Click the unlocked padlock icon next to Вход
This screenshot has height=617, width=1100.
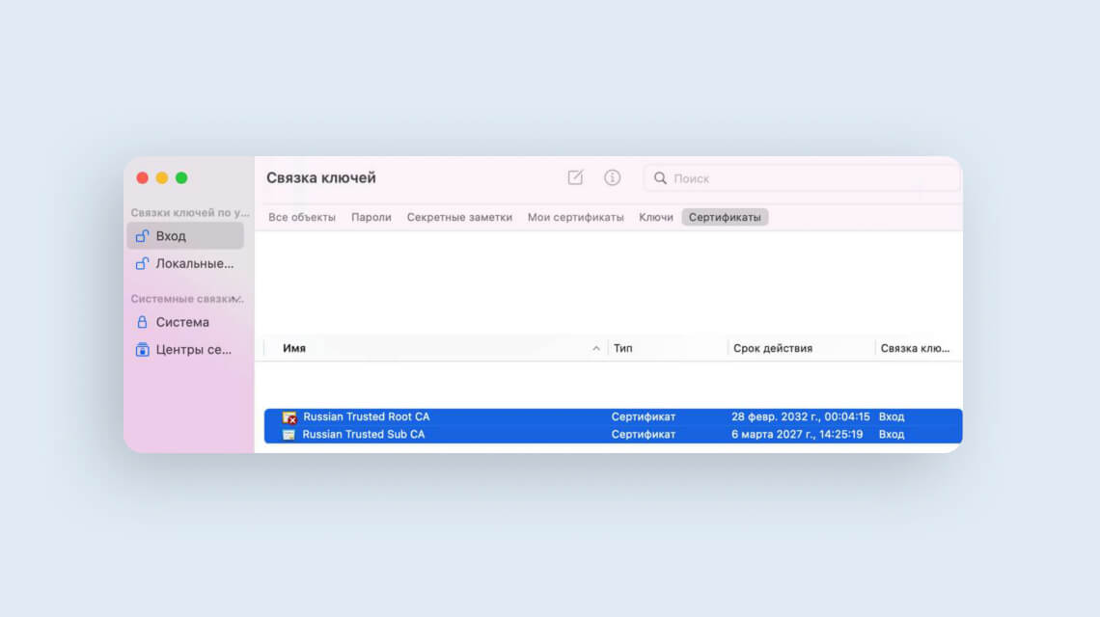pos(143,236)
